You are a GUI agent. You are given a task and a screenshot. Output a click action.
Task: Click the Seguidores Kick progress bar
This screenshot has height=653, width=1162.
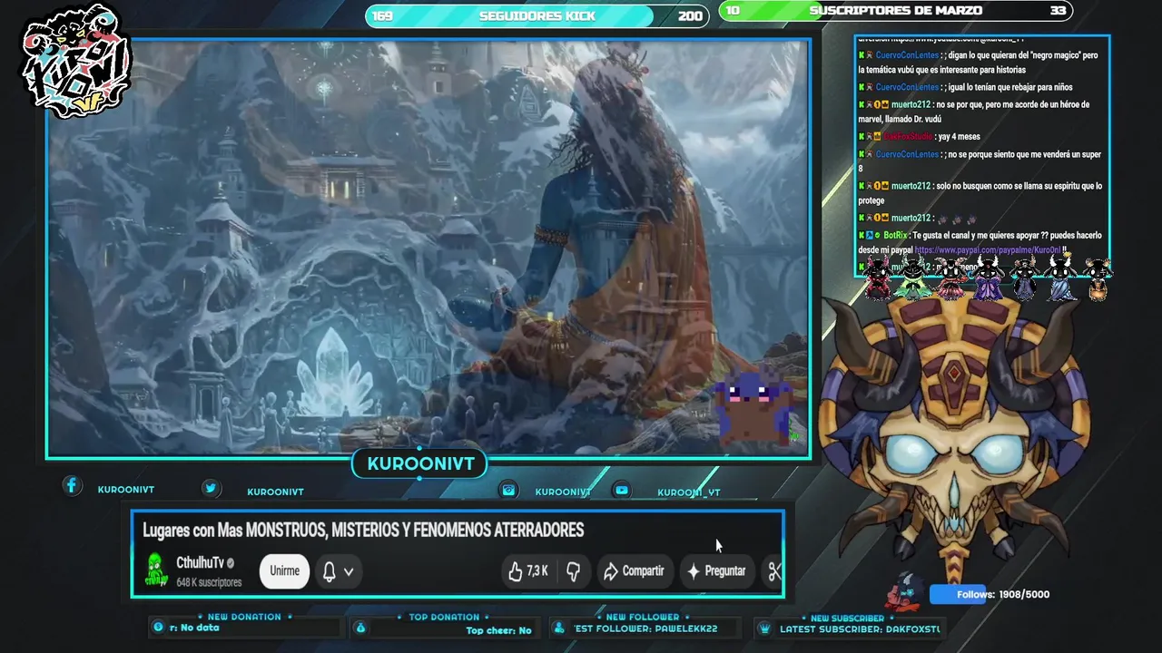click(x=536, y=15)
